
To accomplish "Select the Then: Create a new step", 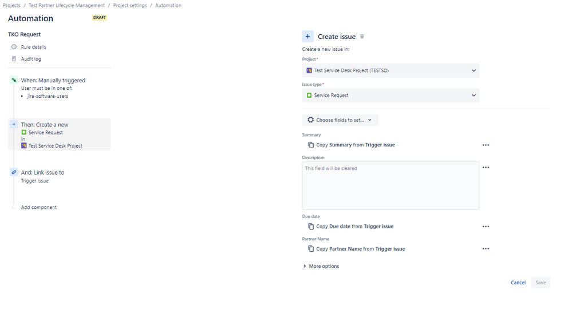I will coord(60,134).
